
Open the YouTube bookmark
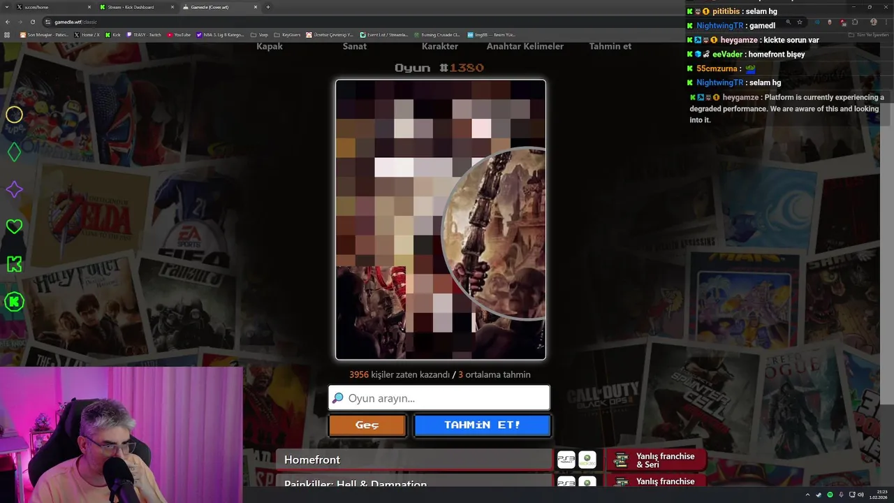point(179,34)
